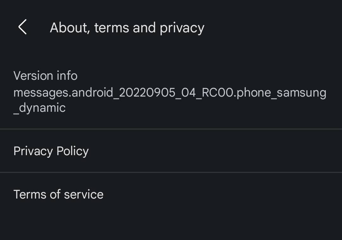The image size is (342, 240).
Task: Click the Privacy Policy list row
Action: coord(171,151)
